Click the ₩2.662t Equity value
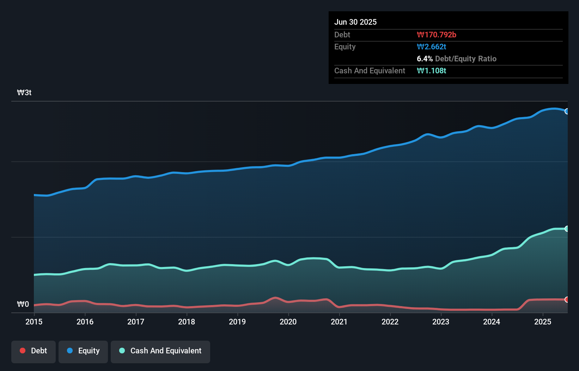579x371 pixels. click(x=431, y=47)
